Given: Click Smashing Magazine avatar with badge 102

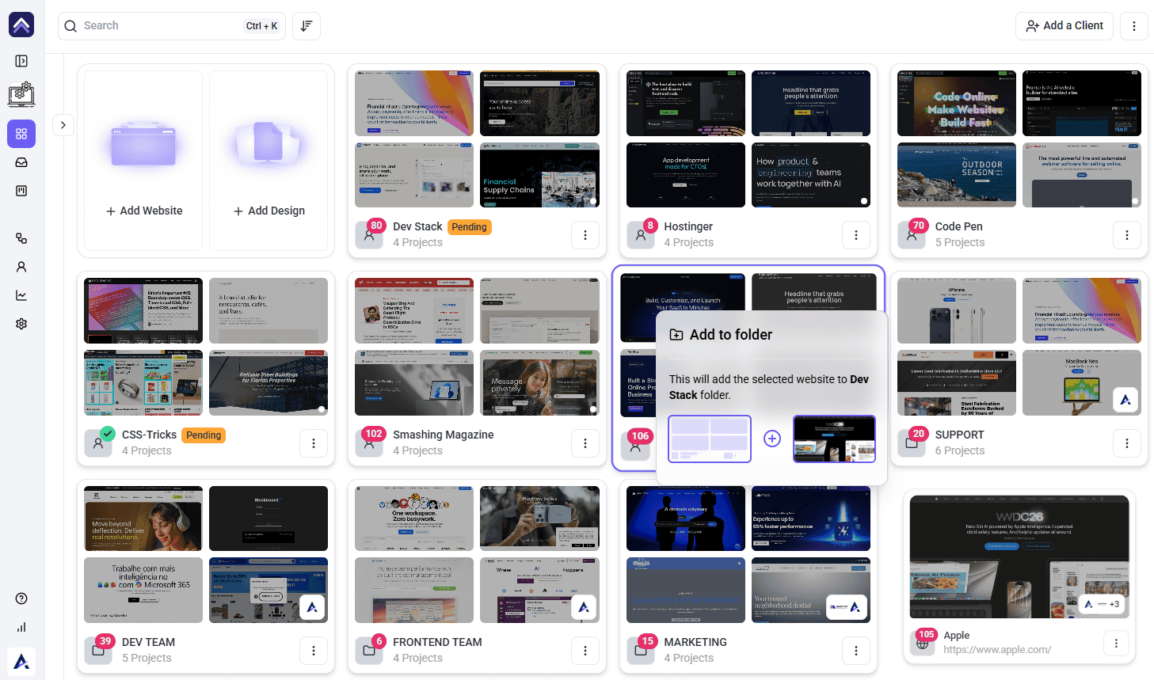Looking at the screenshot, I should point(369,443).
